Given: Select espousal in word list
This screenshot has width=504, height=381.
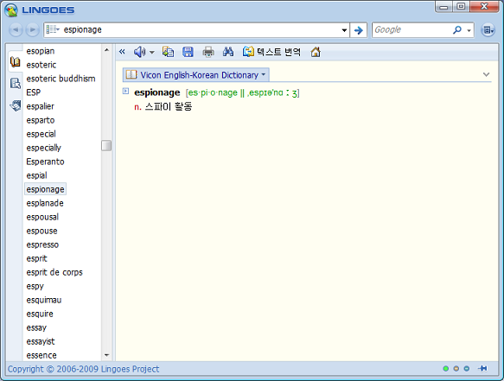Looking at the screenshot, I should tap(42, 217).
